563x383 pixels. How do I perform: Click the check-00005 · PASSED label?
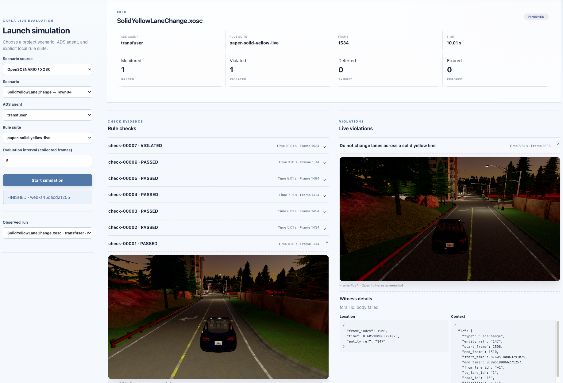(133, 178)
